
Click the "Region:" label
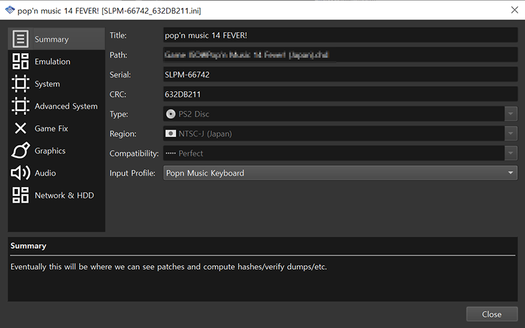coord(123,134)
